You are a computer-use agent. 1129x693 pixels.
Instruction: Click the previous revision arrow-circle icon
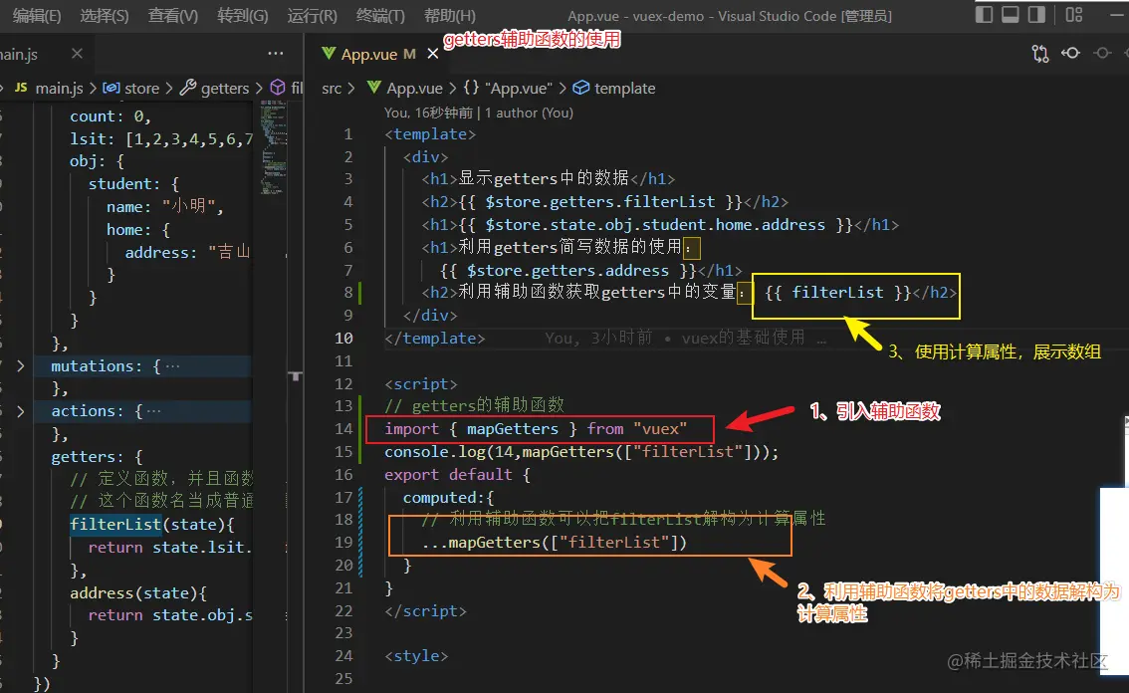pos(1070,54)
